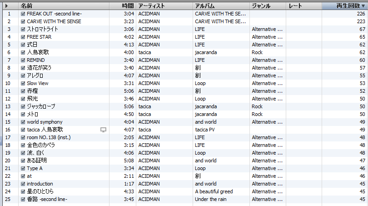
Task: Select the song 造花が笑う
Action: (x=39, y=68)
